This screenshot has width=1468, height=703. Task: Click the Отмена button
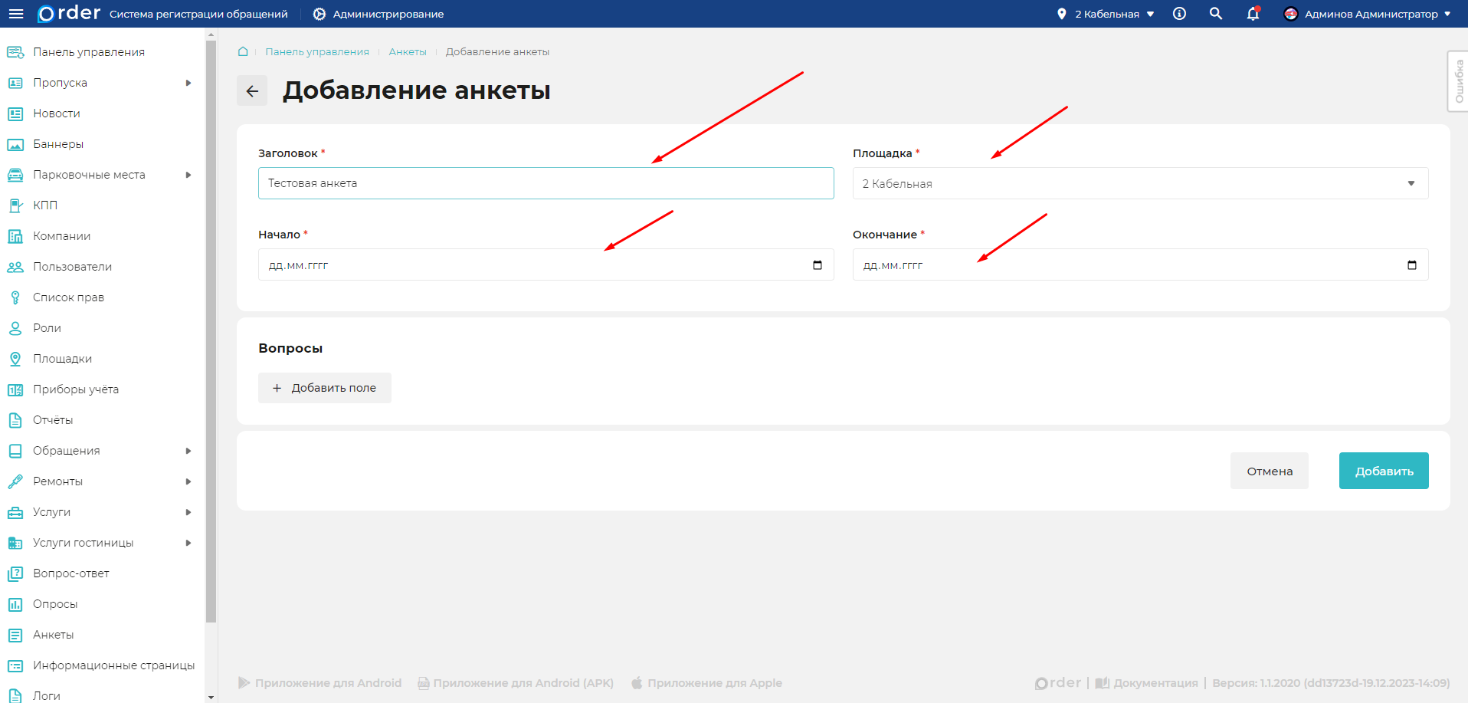1270,471
